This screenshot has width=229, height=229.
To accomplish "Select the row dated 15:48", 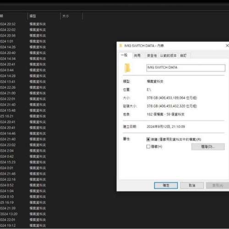I will [23, 110].
